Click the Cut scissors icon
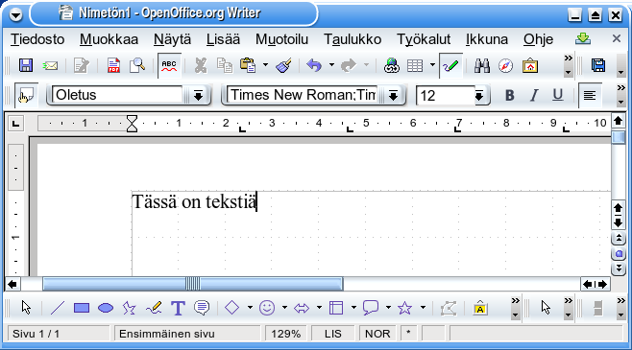Viewport: 632px width, 350px height. click(201, 65)
